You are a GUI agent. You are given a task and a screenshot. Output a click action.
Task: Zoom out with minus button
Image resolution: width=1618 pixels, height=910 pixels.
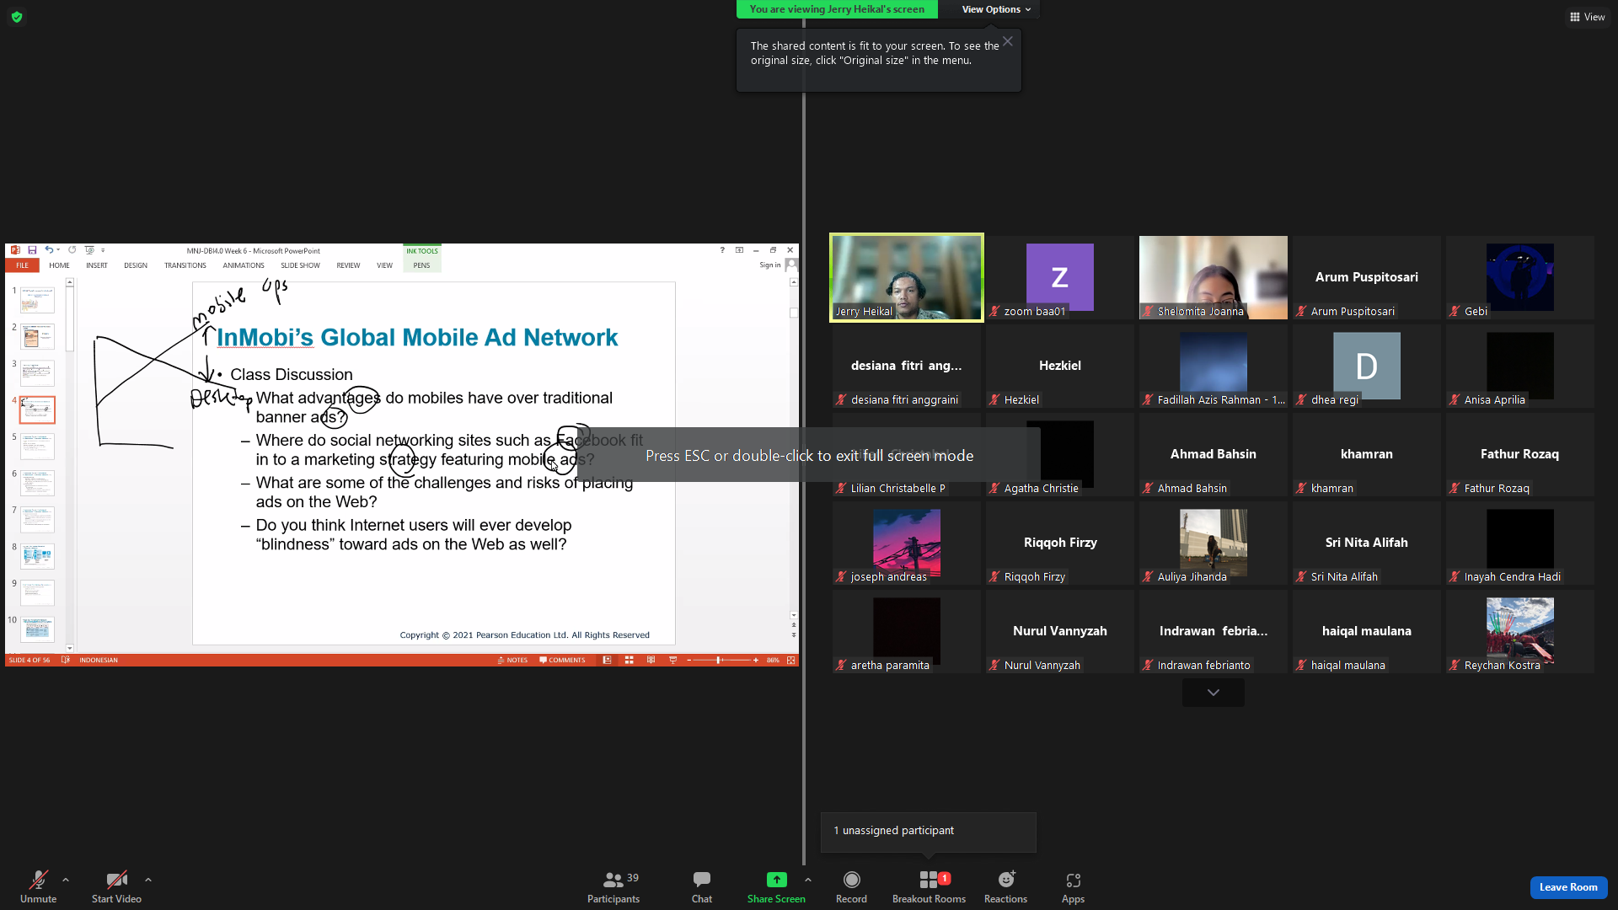688,661
